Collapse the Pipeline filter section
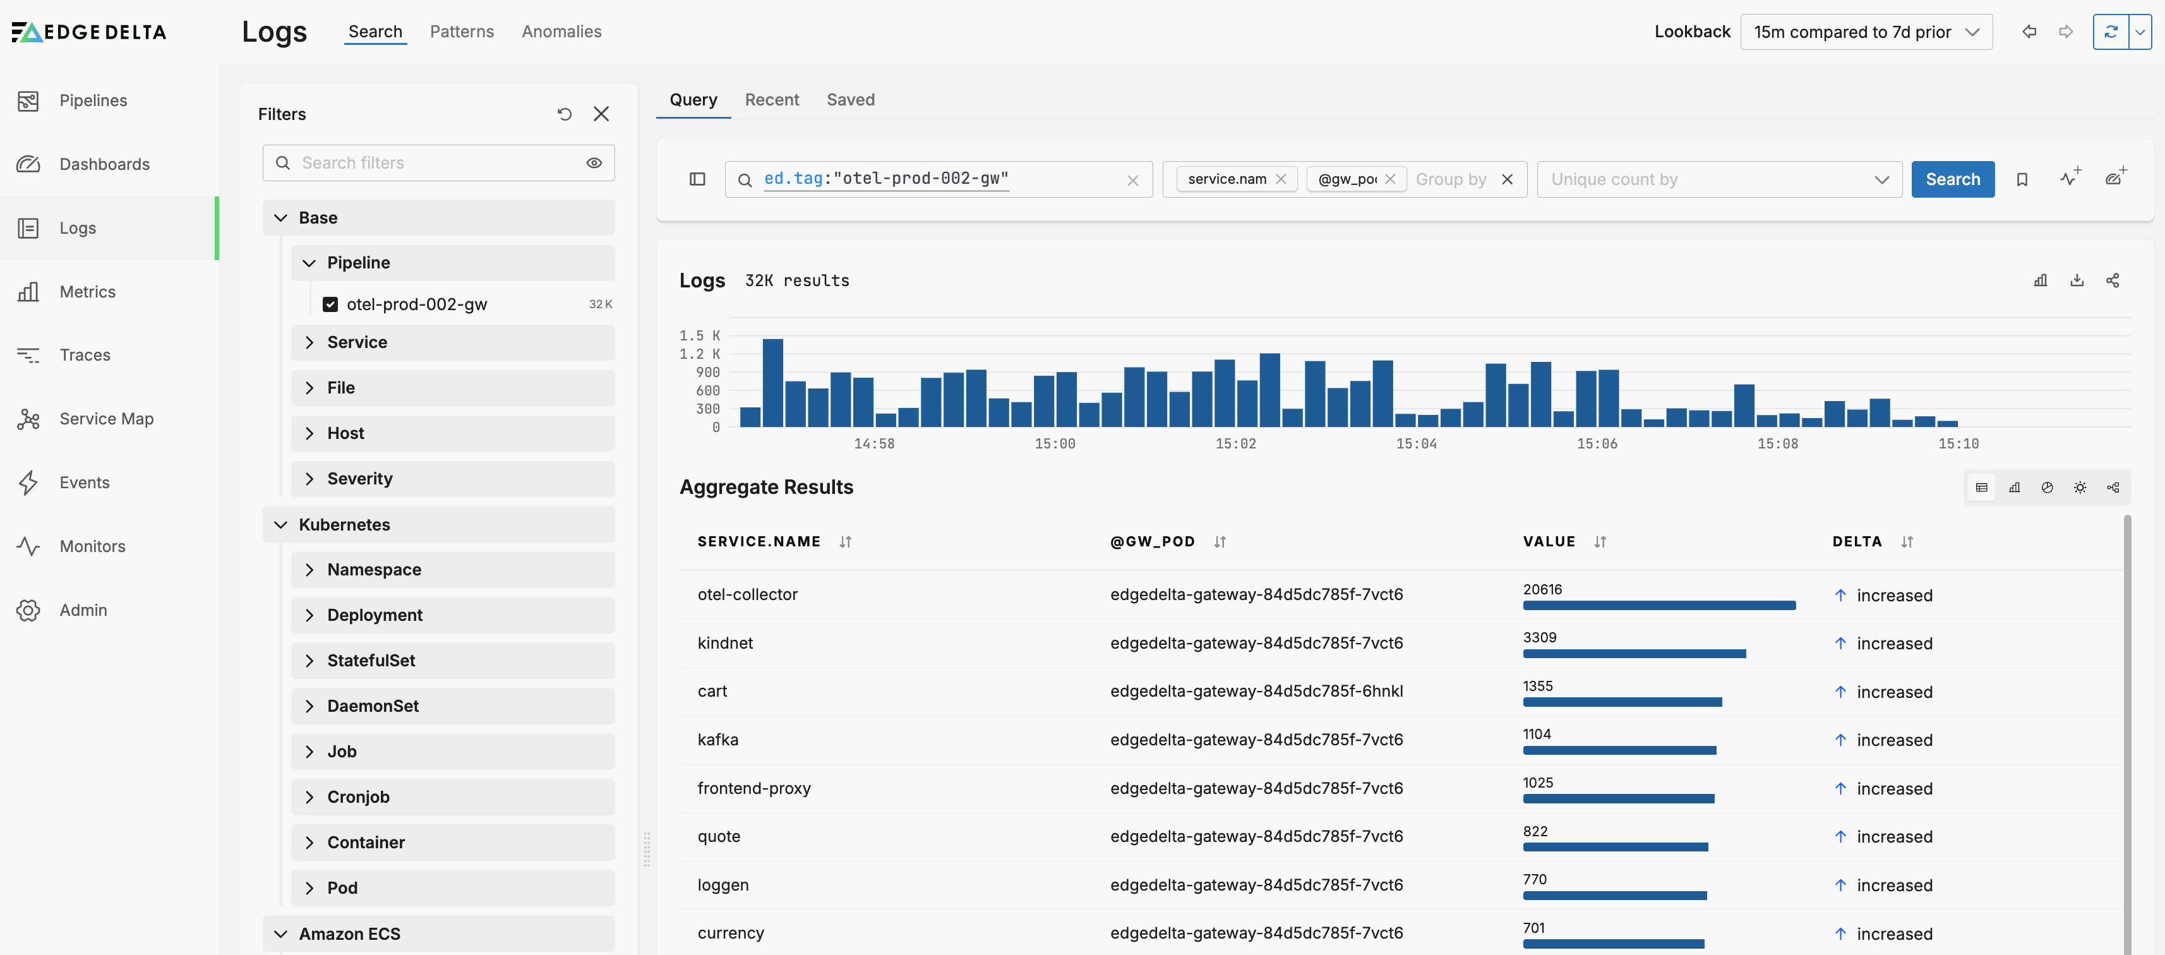The height and width of the screenshot is (955, 2165). [x=452, y=263]
